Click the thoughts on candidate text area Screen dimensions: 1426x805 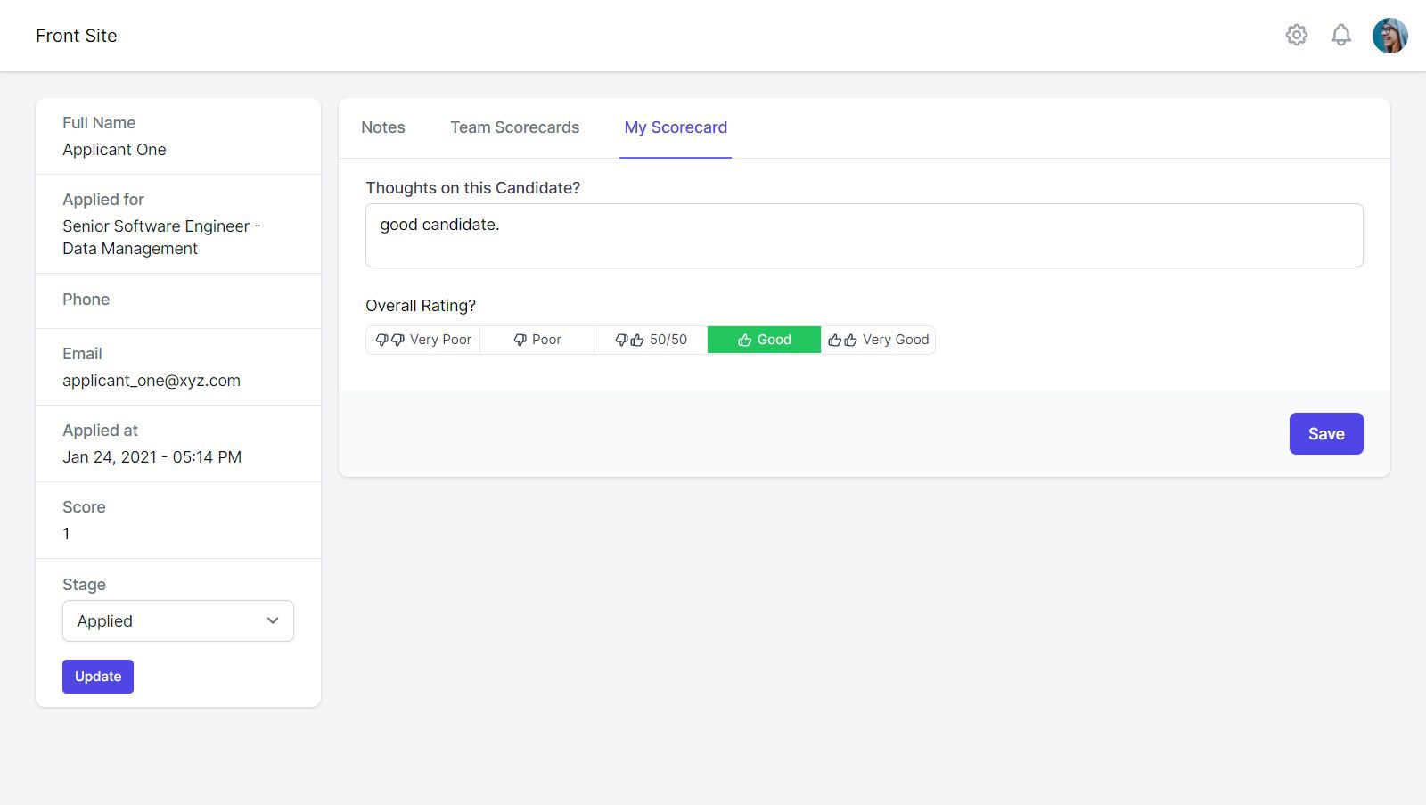tap(863, 234)
